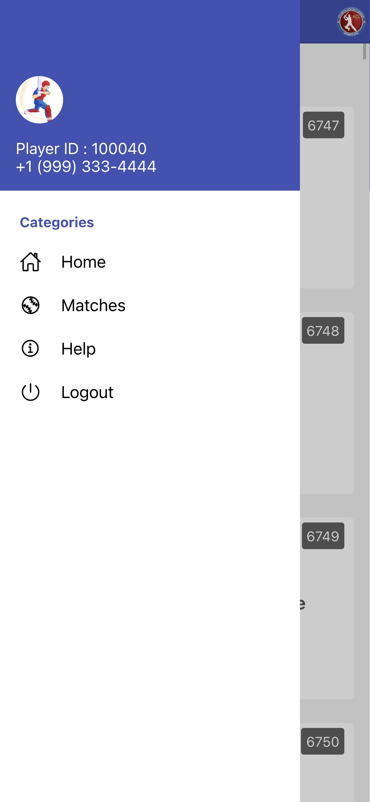Tap the dimmed match card under 6747
Image resolution: width=370 pixels, height=802 pixels.
coord(327,214)
